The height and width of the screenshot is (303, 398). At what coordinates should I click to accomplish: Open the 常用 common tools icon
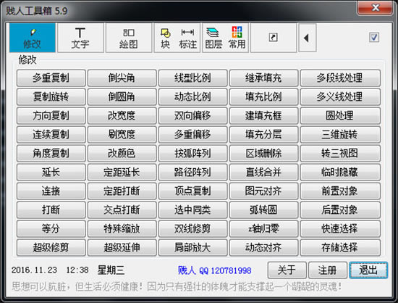(x=237, y=38)
